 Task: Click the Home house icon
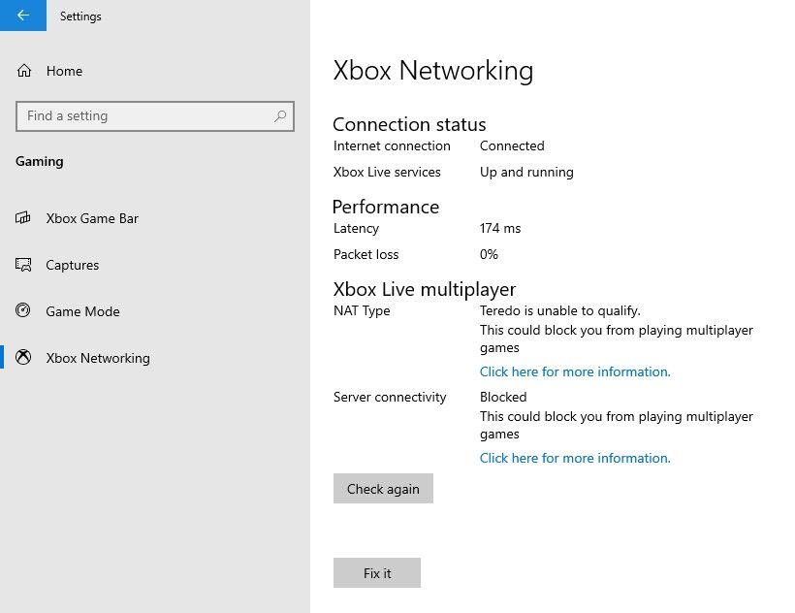tap(24, 71)
